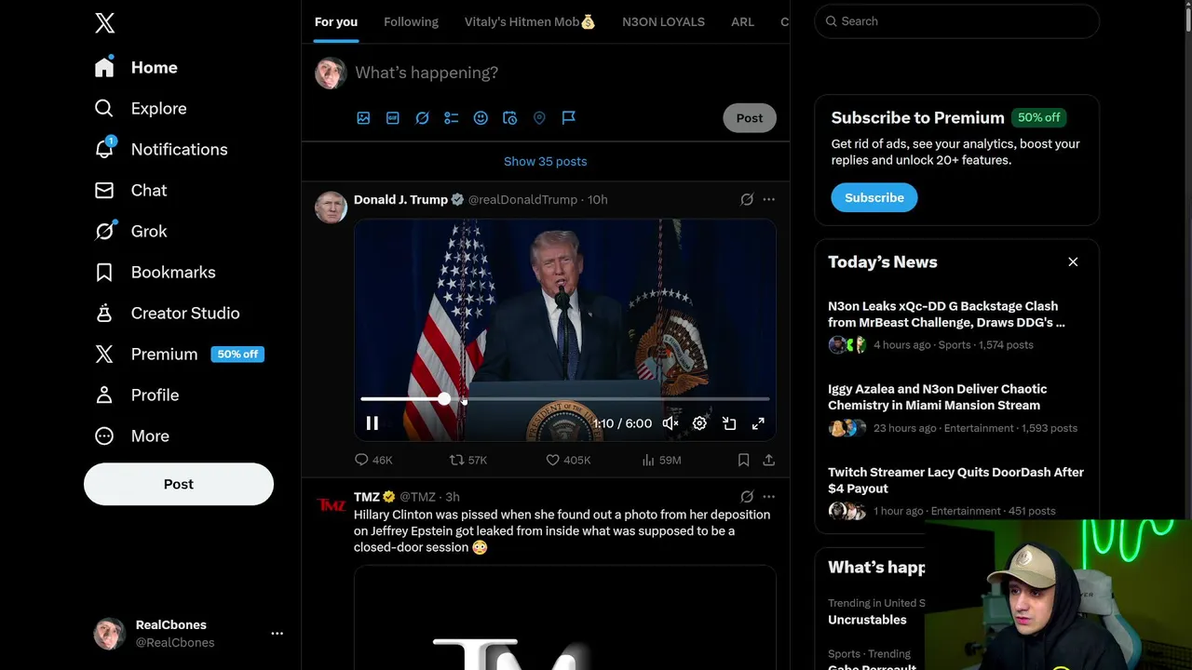Screen dimensions: 1192x670
Task: Click Grok icon on TMZ post
Action: pos(747,497)
